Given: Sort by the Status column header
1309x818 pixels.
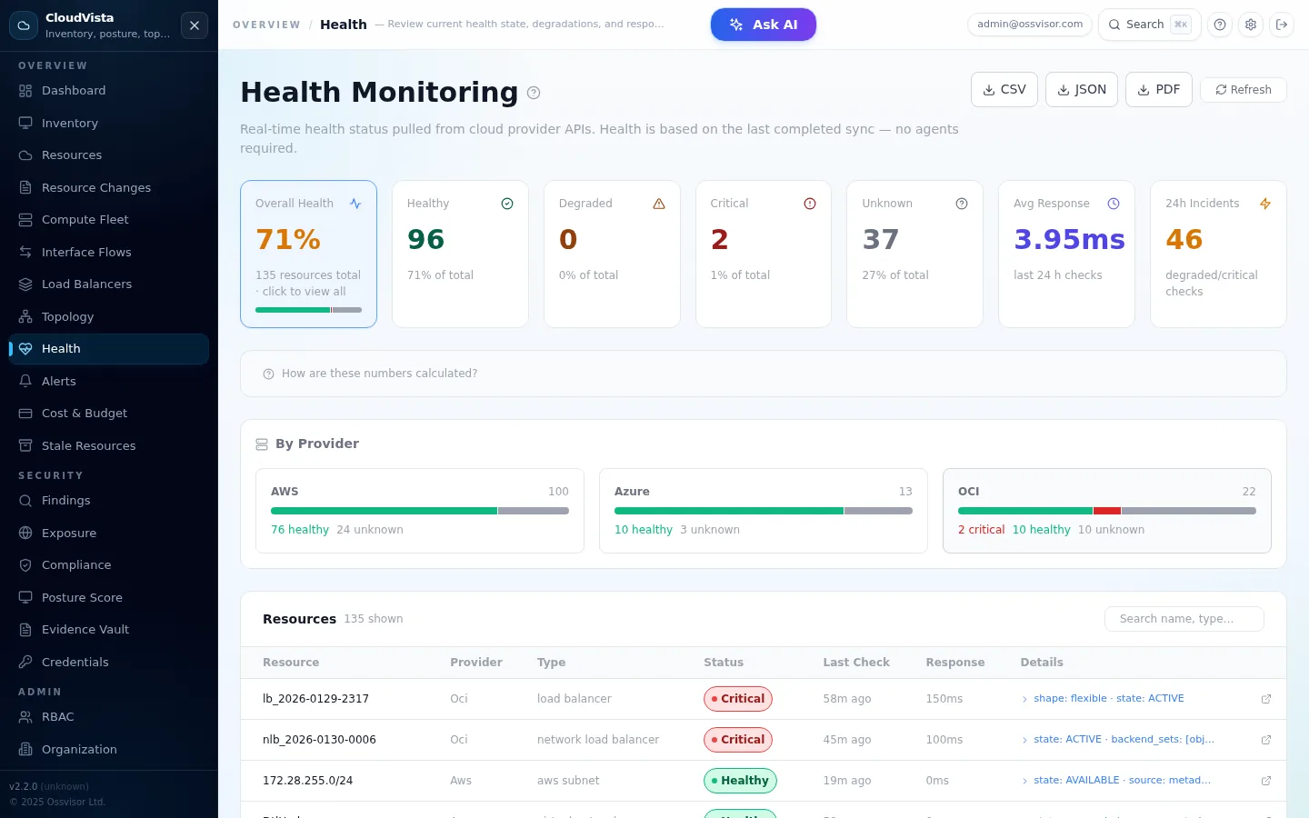Looking at the screenshot, I should (x=724, y=663).
